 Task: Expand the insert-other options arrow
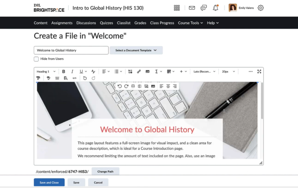click(x=186, y=71)
